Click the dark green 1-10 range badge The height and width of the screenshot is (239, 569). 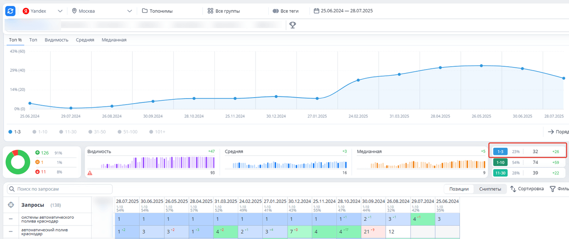500,162
